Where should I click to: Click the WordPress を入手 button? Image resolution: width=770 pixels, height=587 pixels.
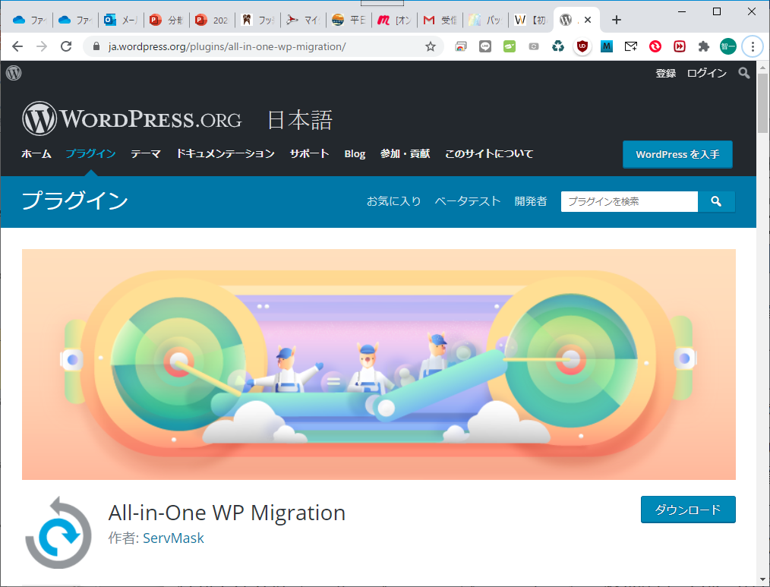[x=677, y=154]
